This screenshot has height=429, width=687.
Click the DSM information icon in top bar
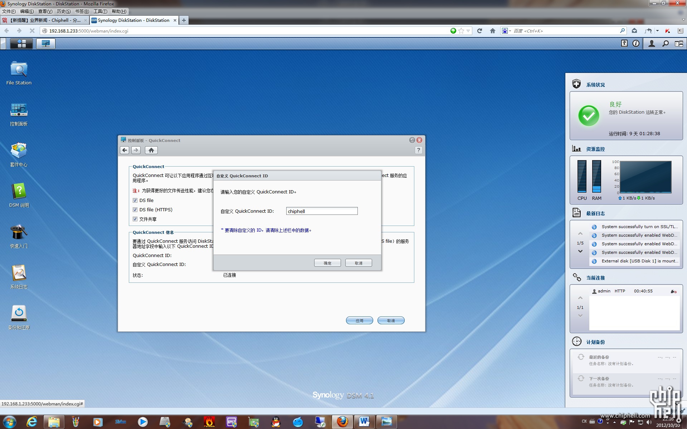(636, 44)
